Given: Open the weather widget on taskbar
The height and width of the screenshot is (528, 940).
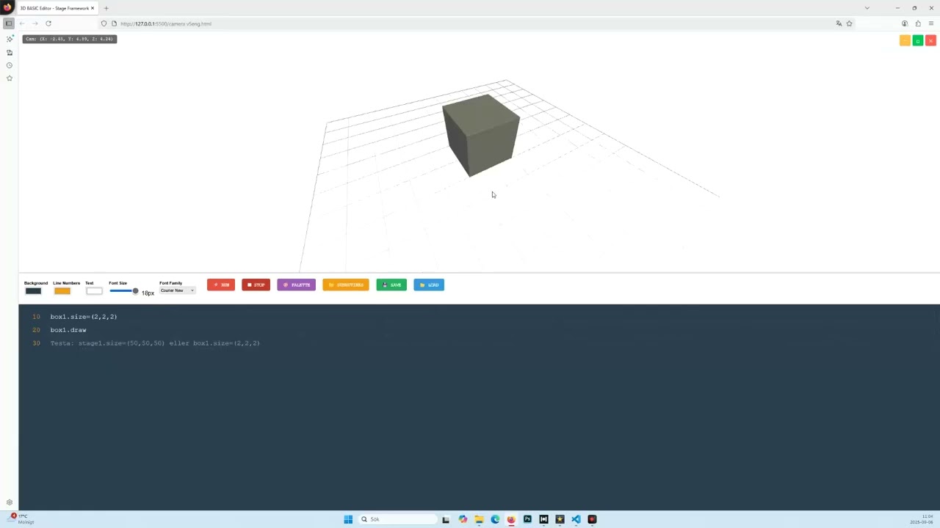Looking at the screenshot, I should click(22, 519).
